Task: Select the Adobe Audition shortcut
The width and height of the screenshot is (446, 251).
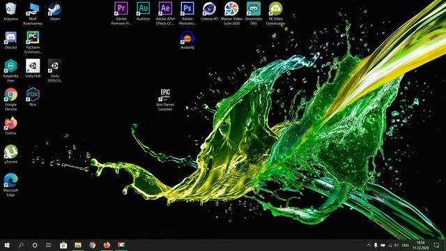Action: coord(143,11)
